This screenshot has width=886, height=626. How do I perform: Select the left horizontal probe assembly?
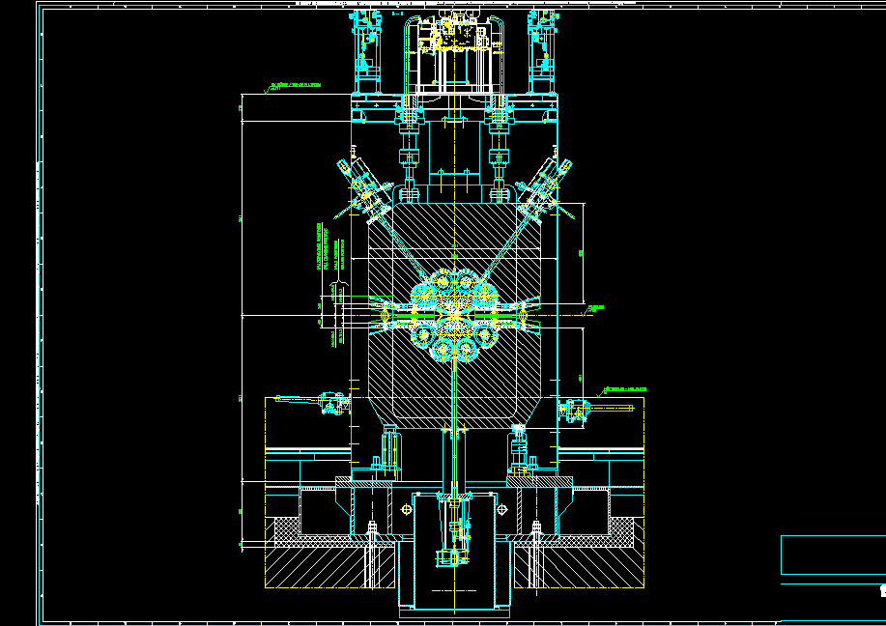[311, 403]
